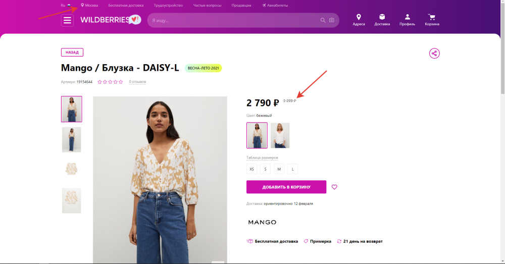Viewport: 505px width, 264px height.
Task: Open Частые вопросы top menu item
Action: coord(207,5)
